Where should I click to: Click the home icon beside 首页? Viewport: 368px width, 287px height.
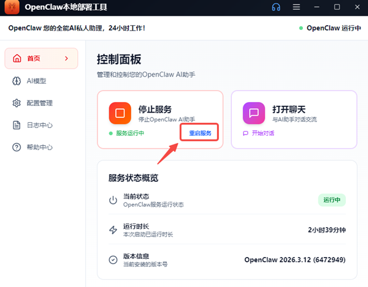17,58
